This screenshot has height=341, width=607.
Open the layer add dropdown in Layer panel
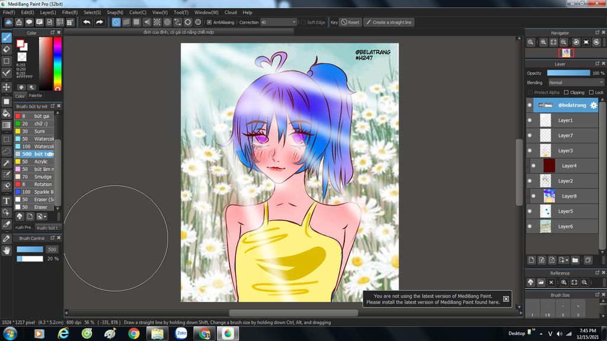tap(564, 260)
